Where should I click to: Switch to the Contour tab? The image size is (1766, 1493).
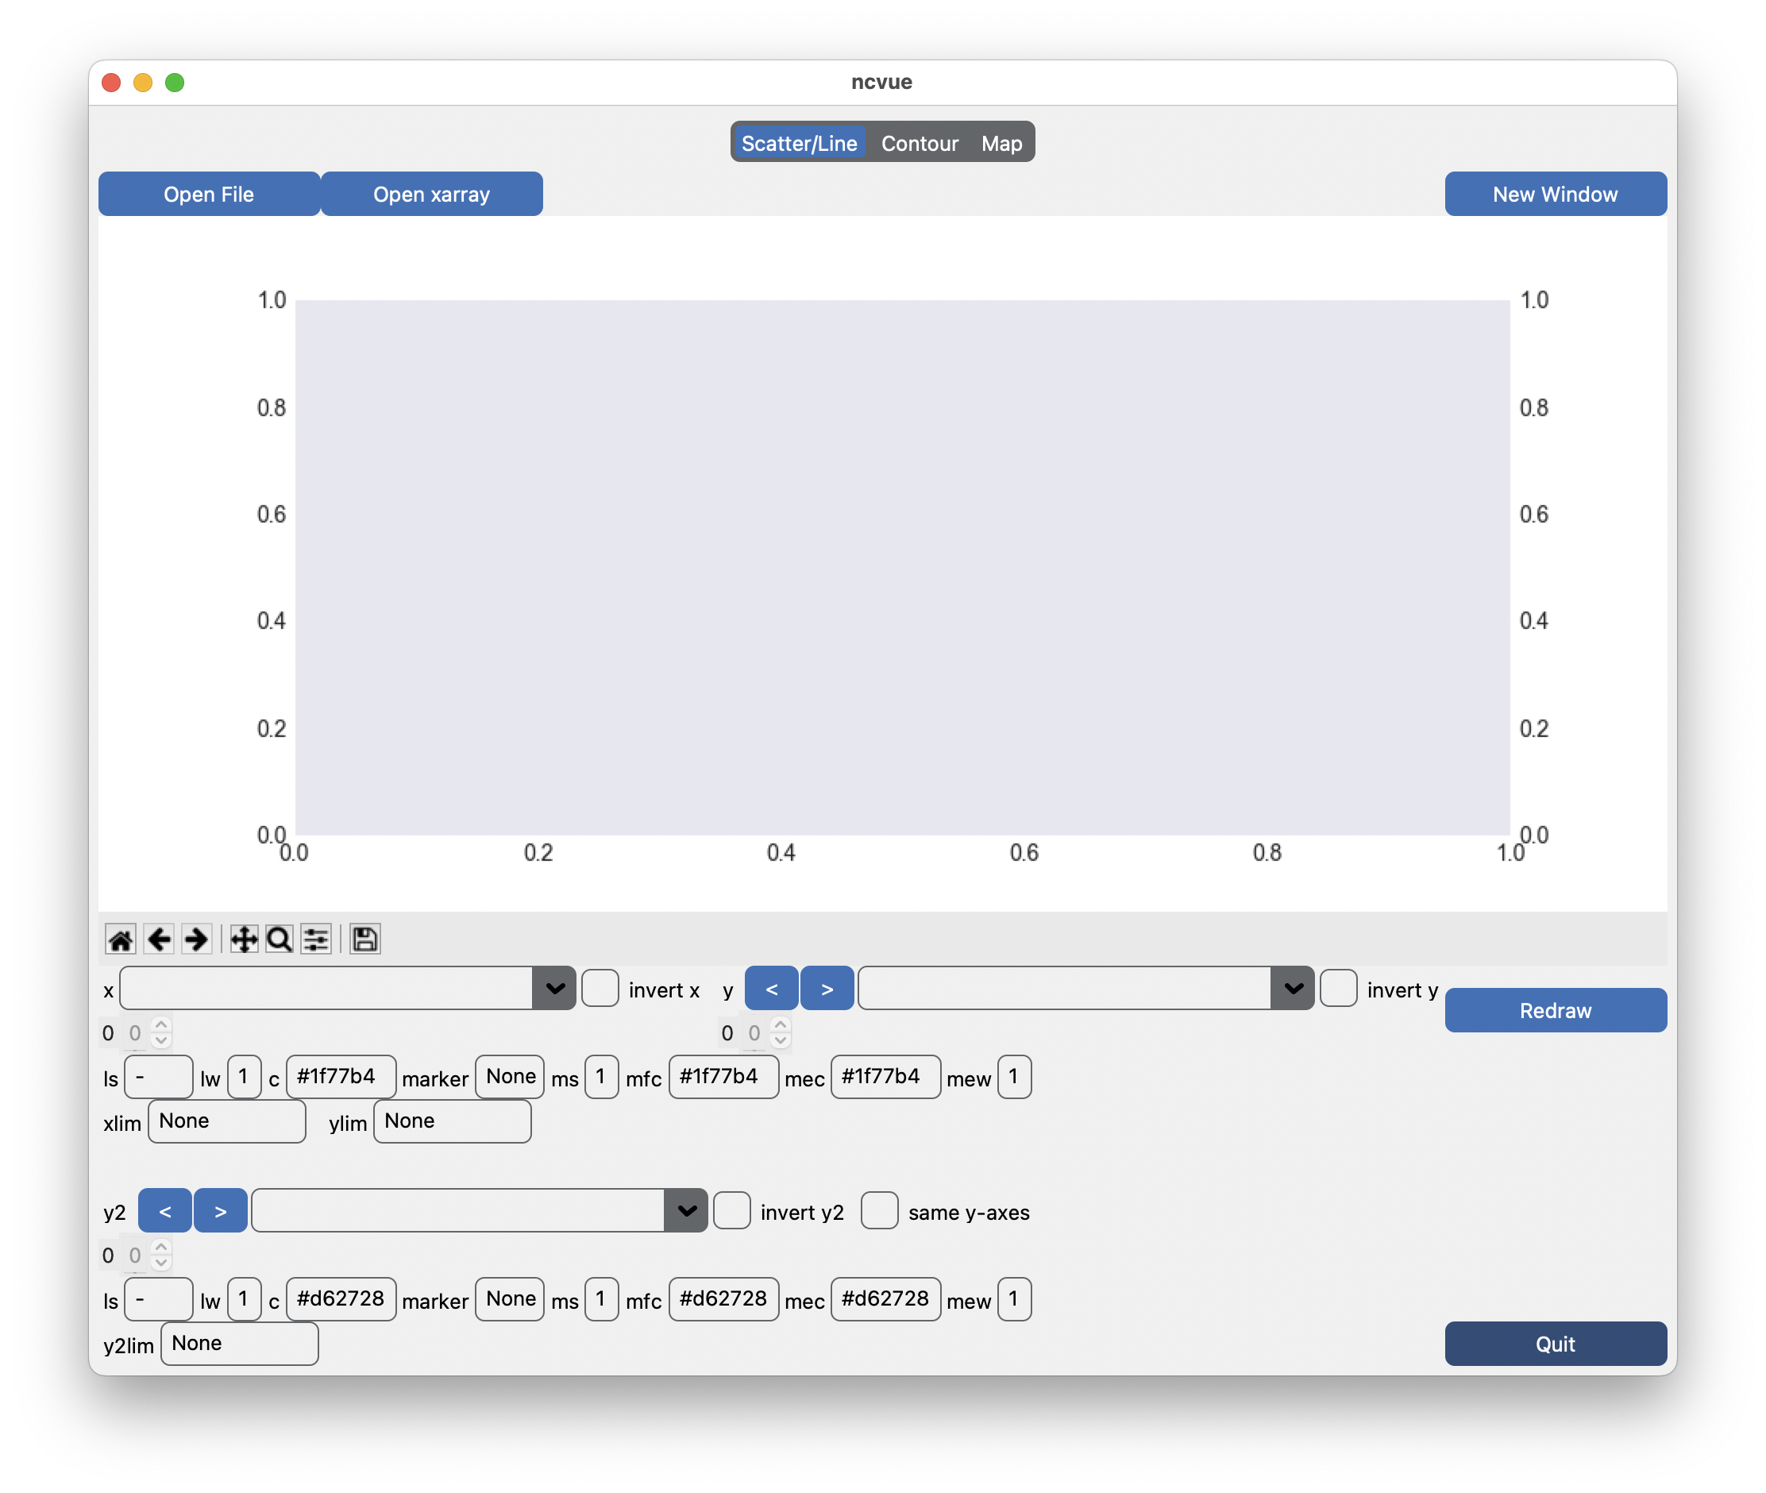pos(919,143)
